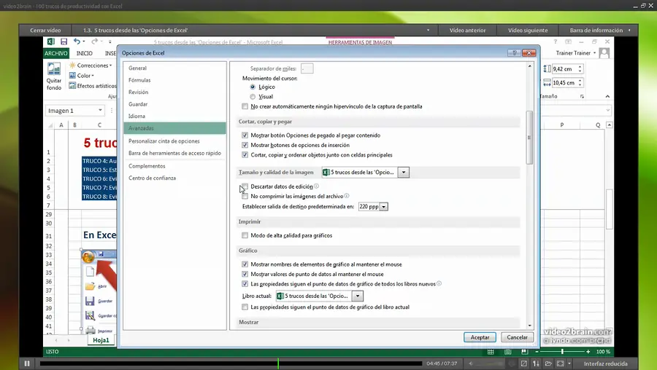657x370 pixels.
Task: Click the fullscreen icon in player bar
Action: click(x=560, y=363)
